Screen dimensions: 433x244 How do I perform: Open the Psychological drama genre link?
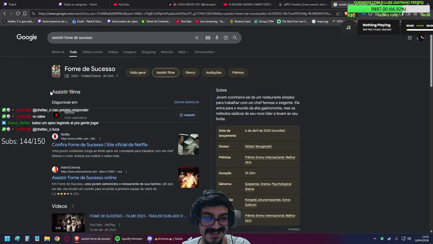[x=268, y=186]
